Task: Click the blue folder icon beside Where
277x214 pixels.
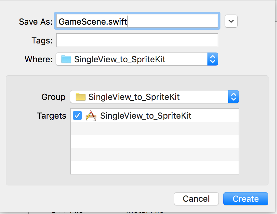Action: coord(66,59)
